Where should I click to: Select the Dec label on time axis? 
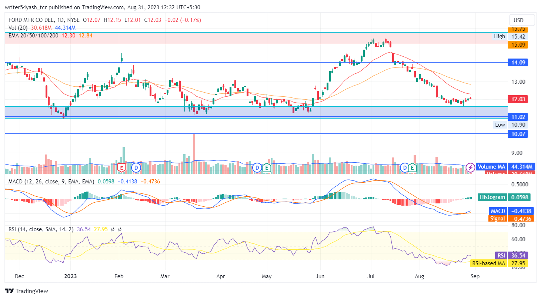[19, 276]
